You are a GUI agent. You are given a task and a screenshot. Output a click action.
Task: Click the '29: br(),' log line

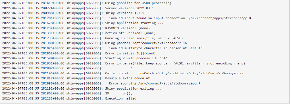[67, 94]
